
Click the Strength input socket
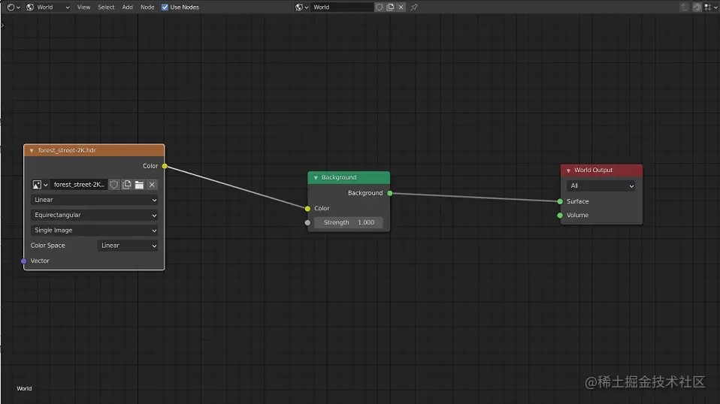tap(307, 223)
